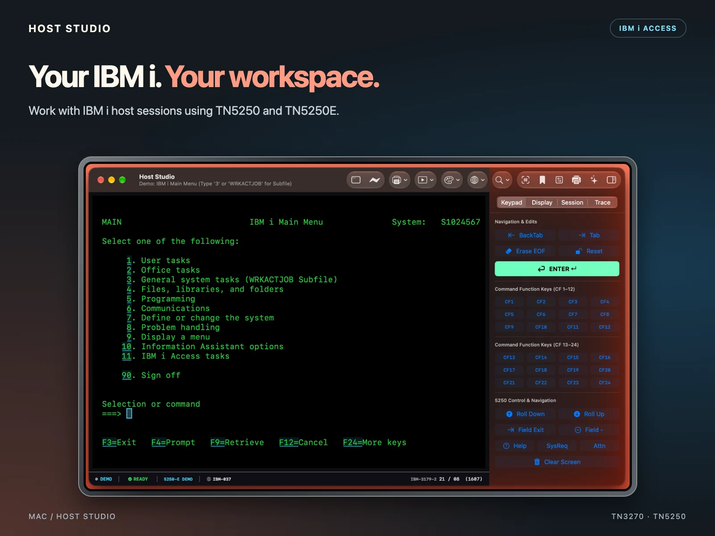Click the CF4 function key
715x536 pixels.
click(x=605, y=302)
